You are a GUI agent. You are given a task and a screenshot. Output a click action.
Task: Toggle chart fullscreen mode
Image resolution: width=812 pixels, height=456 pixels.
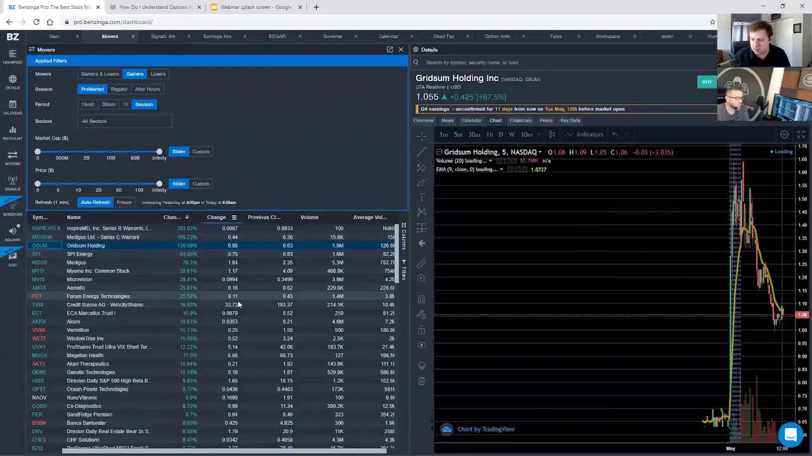pos(801,134)
